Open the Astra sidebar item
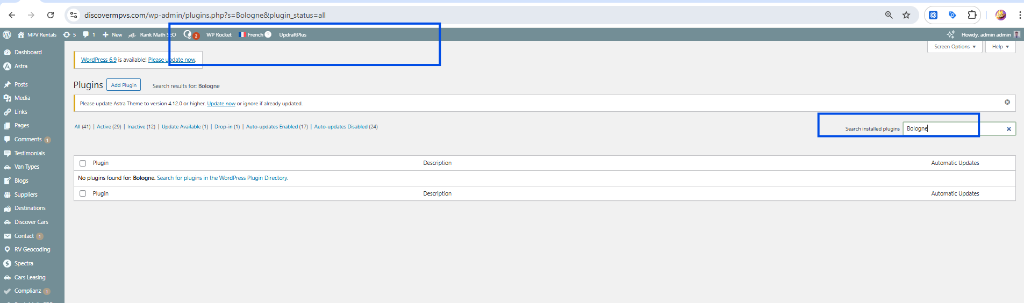This screenshot has width=1024, height=303. point(21,66)
